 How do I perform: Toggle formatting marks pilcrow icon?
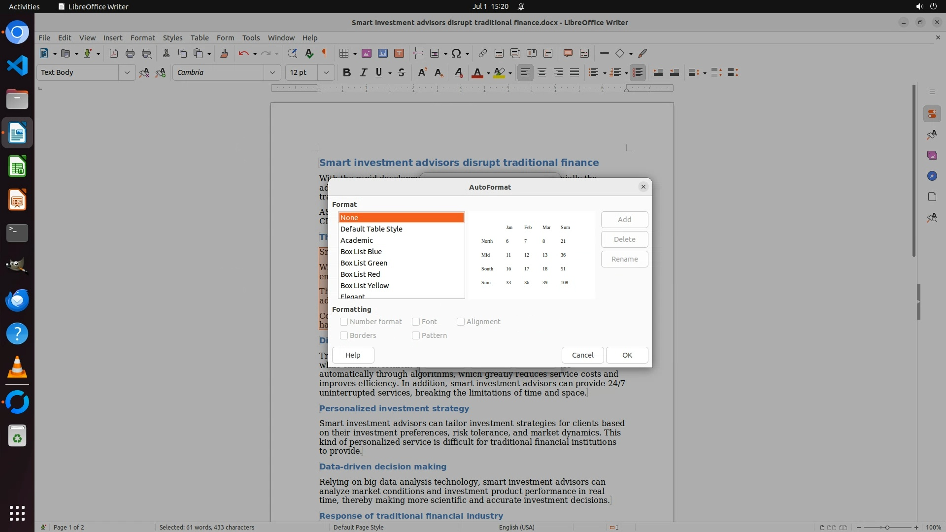point(325,53)
